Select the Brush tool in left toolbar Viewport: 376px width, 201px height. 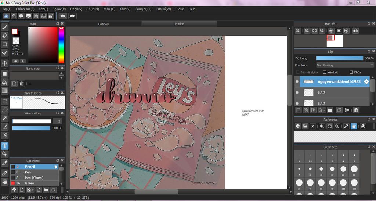(4, 27)
